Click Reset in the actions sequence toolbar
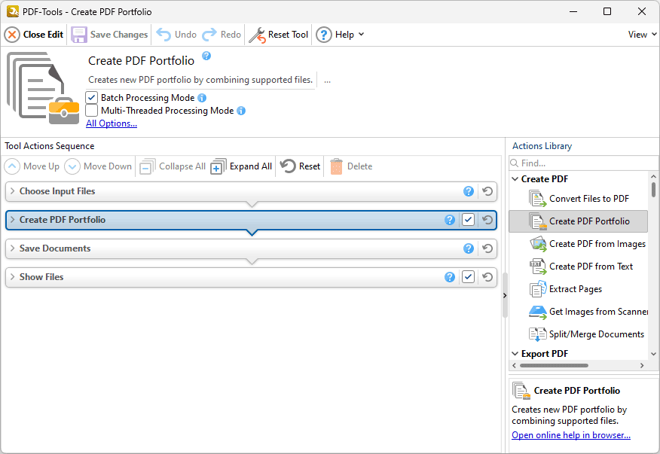 point(301,166)
